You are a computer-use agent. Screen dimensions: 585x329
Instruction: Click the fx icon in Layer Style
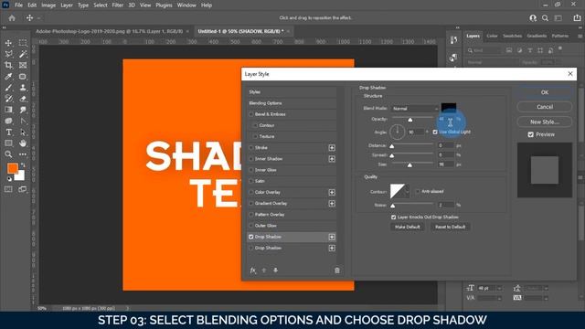click(252, 271)
